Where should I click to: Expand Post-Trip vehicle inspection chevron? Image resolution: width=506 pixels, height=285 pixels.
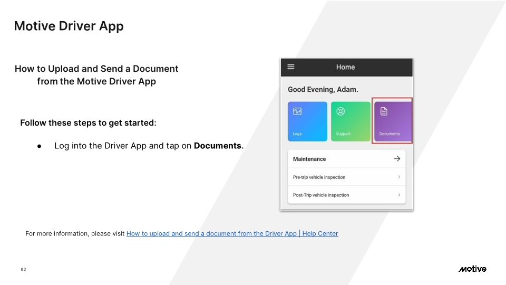(399, 195)
